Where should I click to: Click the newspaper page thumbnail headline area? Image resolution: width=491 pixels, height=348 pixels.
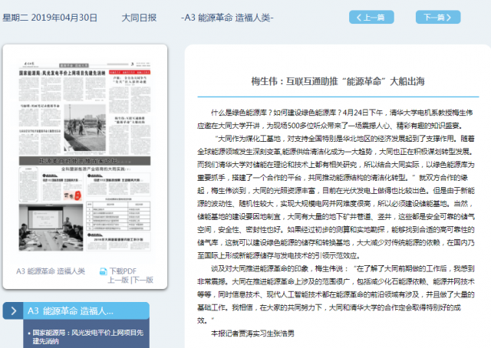coord(62,73)
